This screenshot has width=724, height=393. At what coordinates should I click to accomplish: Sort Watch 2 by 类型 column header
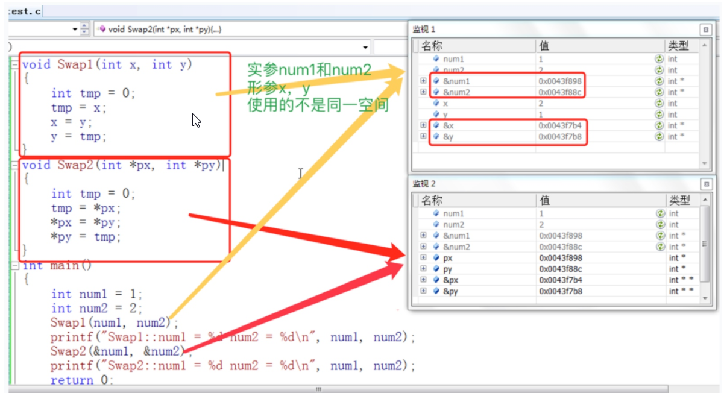682,200
